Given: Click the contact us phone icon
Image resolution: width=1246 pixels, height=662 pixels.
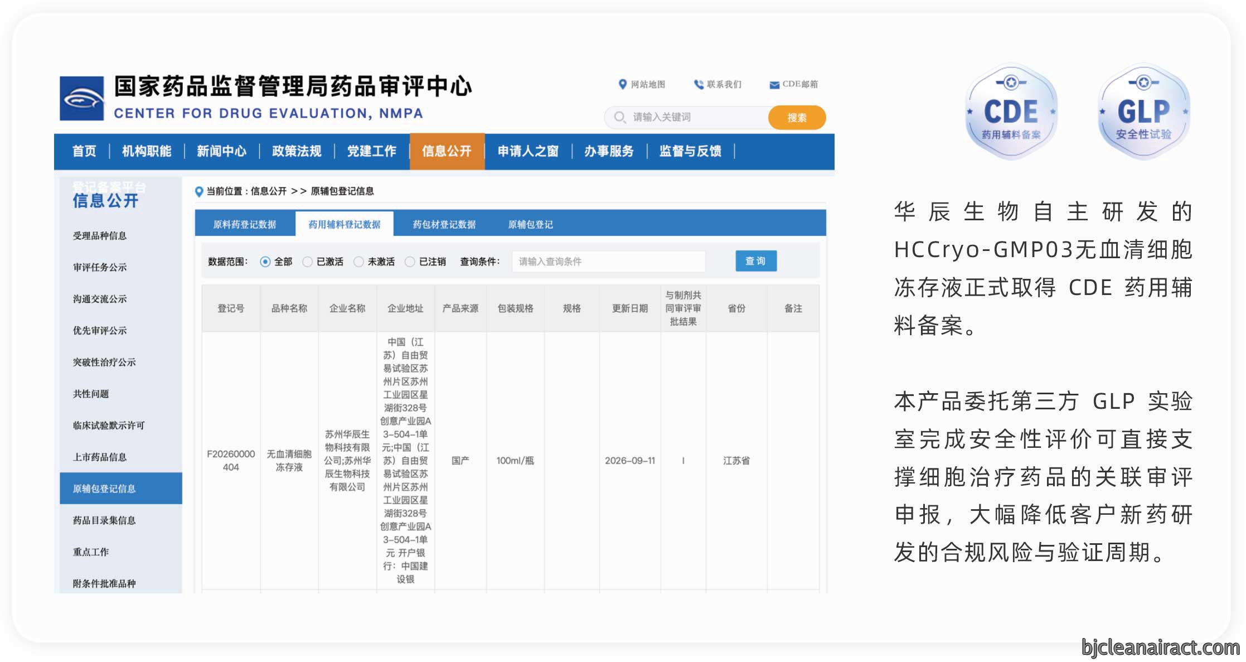Looking at the screenshot, I should click(x=699, y=84).
